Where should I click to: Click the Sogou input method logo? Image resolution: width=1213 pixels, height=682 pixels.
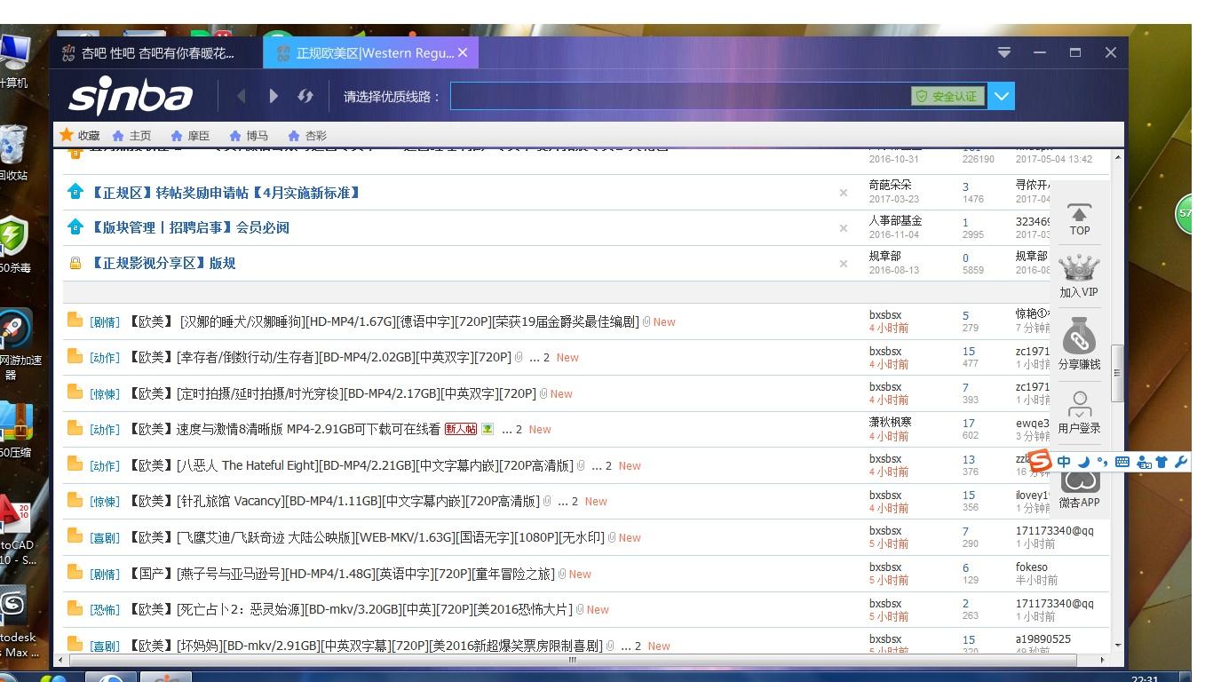(1040, 461)
